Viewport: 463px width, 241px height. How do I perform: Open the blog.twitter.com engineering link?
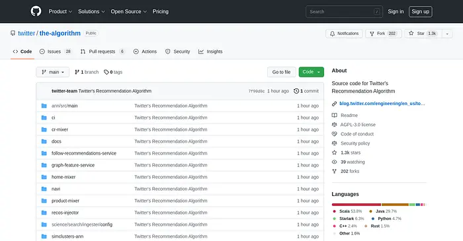point(382,104)
